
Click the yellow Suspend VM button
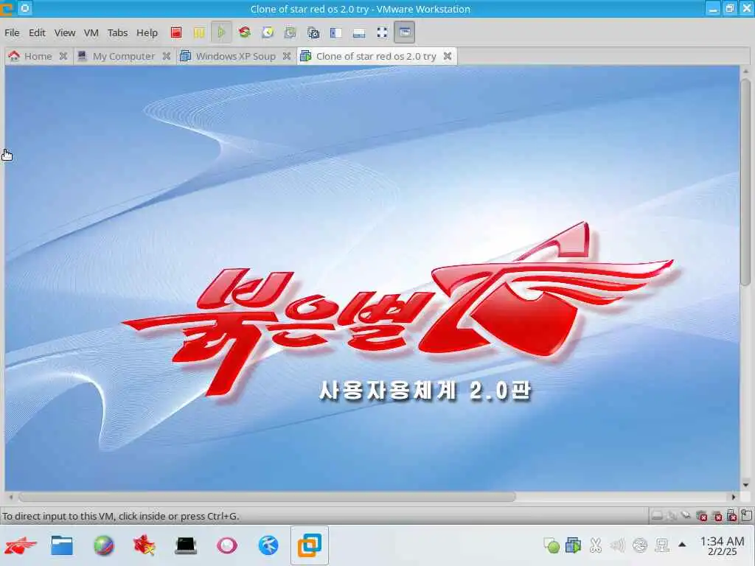pos(199,32)
